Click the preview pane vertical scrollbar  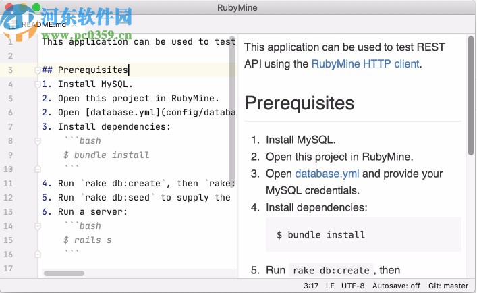[471, 96]
